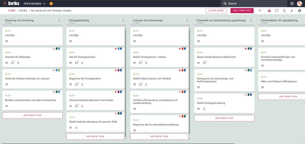Image resolution: width=305 pixels, height=144 pixels.
Task: Open the board settings gear icon
Action: pos(300,11)
